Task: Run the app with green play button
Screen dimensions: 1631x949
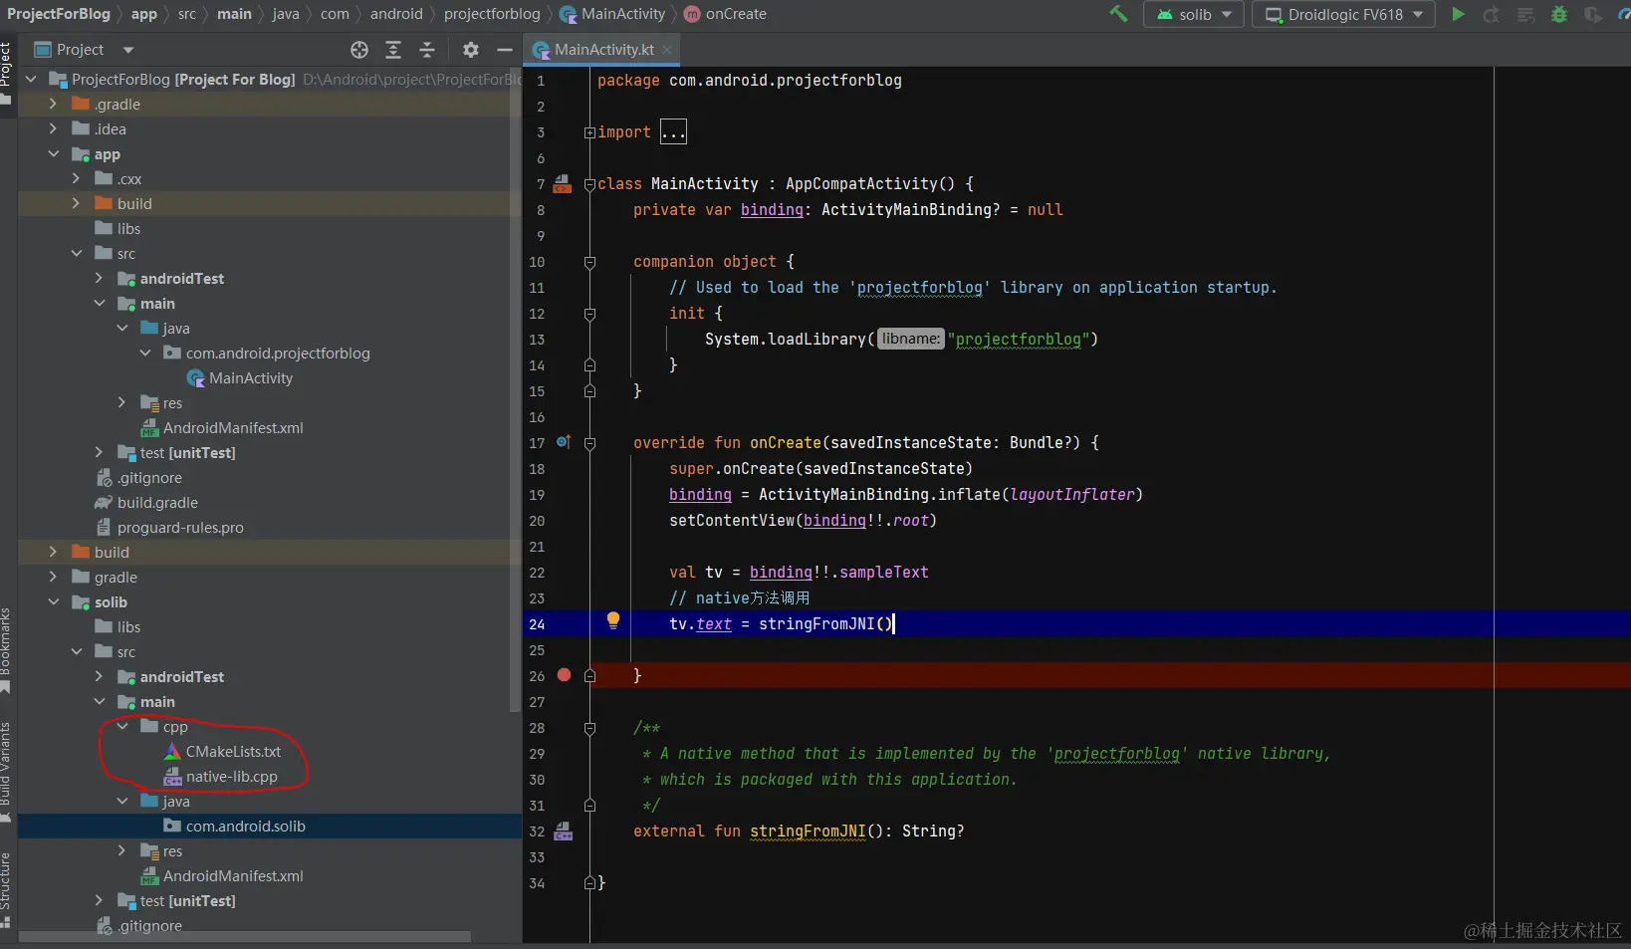Action: (x=1458, y=14)
